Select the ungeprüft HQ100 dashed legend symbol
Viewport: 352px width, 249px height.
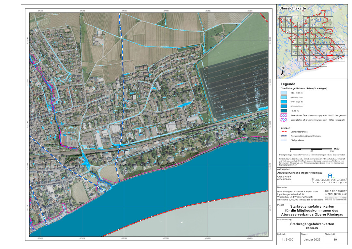point(286,120)
